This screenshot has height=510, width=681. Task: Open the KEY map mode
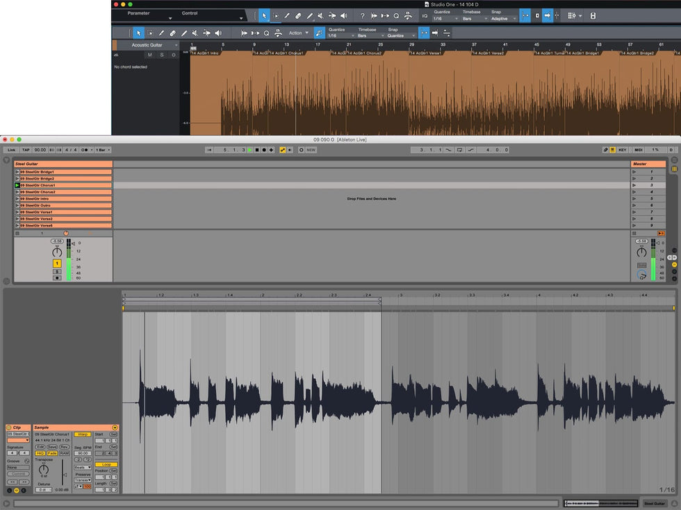623,150
